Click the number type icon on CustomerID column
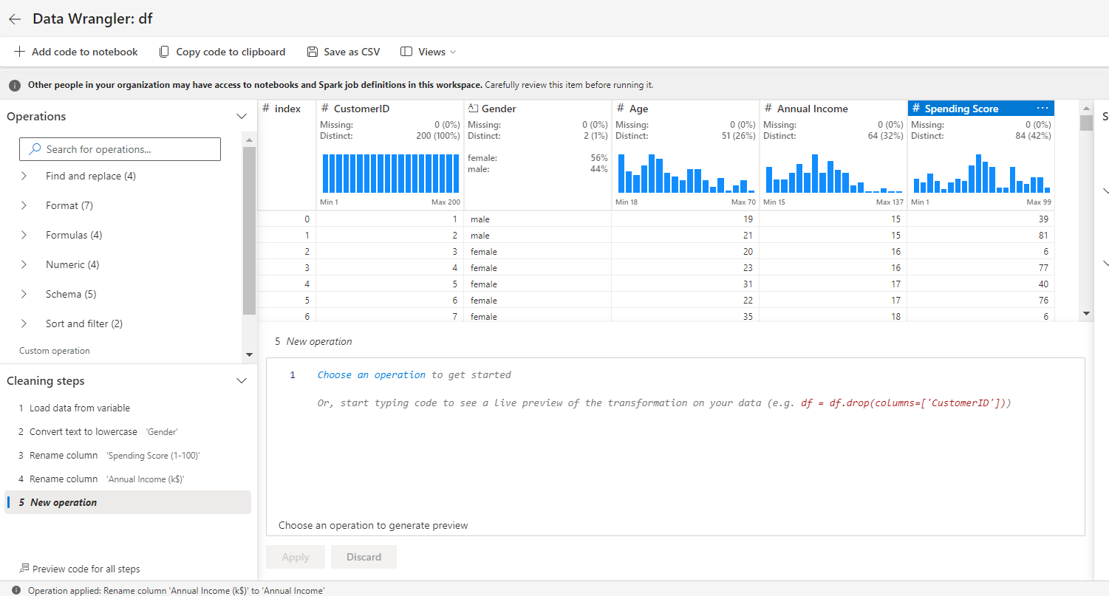The image size is (1109, 596). click(x=325, y=109)
